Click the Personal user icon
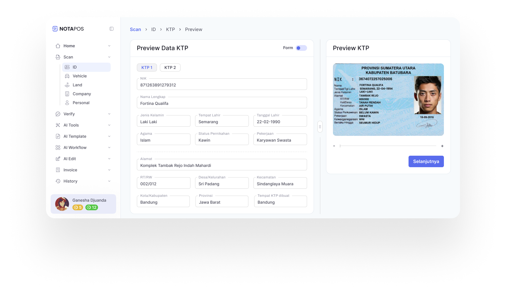 67,103
